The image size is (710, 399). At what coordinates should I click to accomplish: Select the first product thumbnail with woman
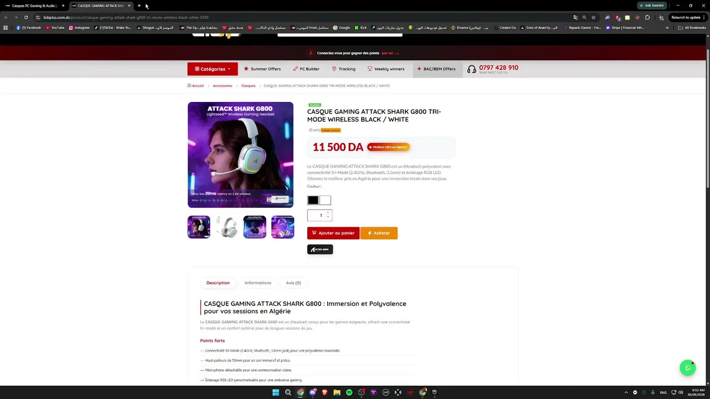click(199, 227)
